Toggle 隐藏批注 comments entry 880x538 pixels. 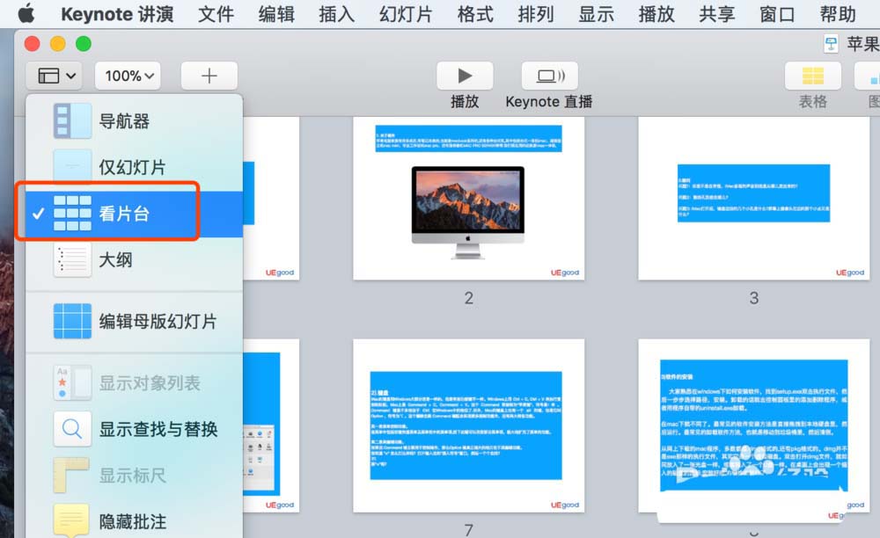point(135,521)
